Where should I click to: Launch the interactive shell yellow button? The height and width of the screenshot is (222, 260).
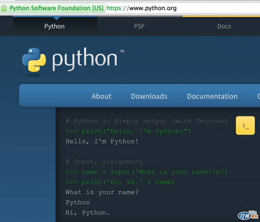pyautogui.click(x=245, y=125)
